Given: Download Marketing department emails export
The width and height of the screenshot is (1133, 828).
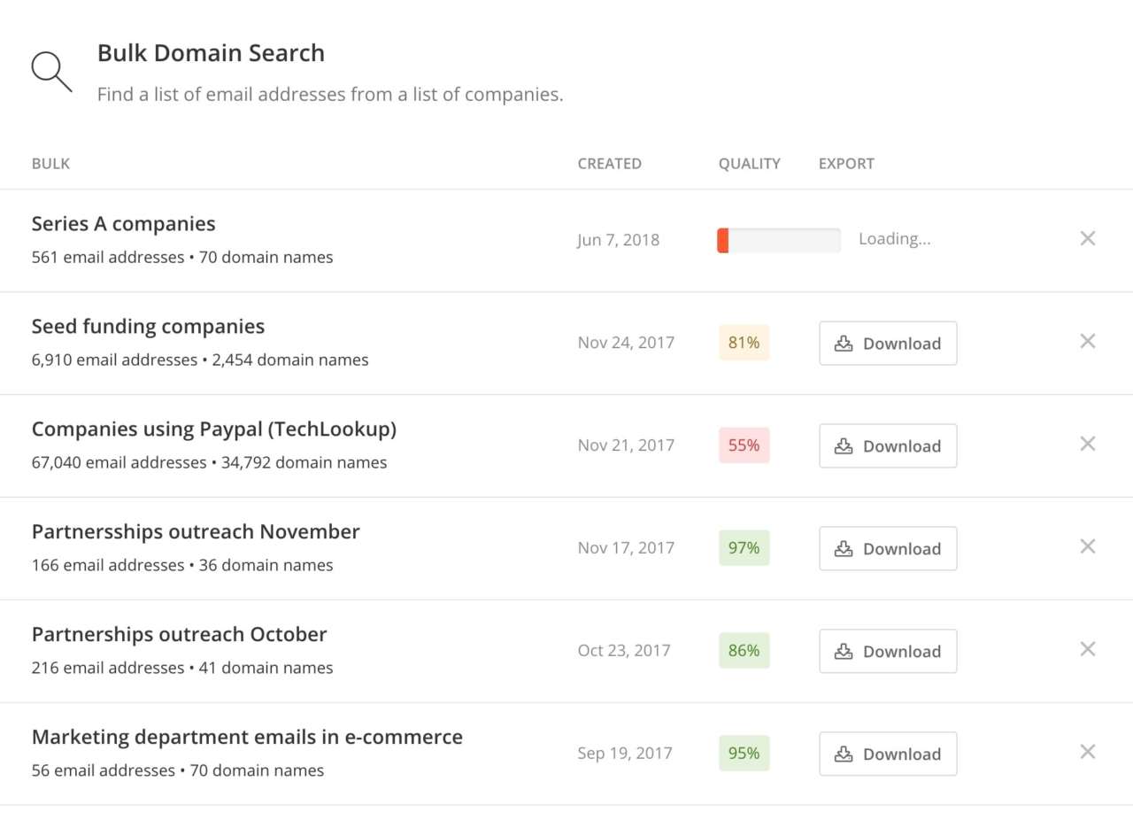Looking at the screenshot, I should pos(888,754).
